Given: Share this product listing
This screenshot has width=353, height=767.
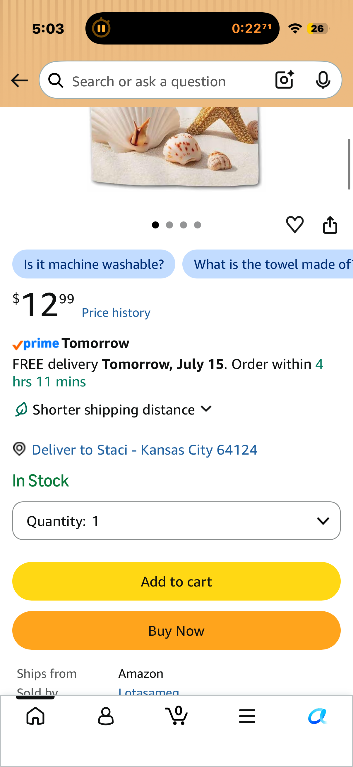Looking at the screenshot, I should coord(330,224).
